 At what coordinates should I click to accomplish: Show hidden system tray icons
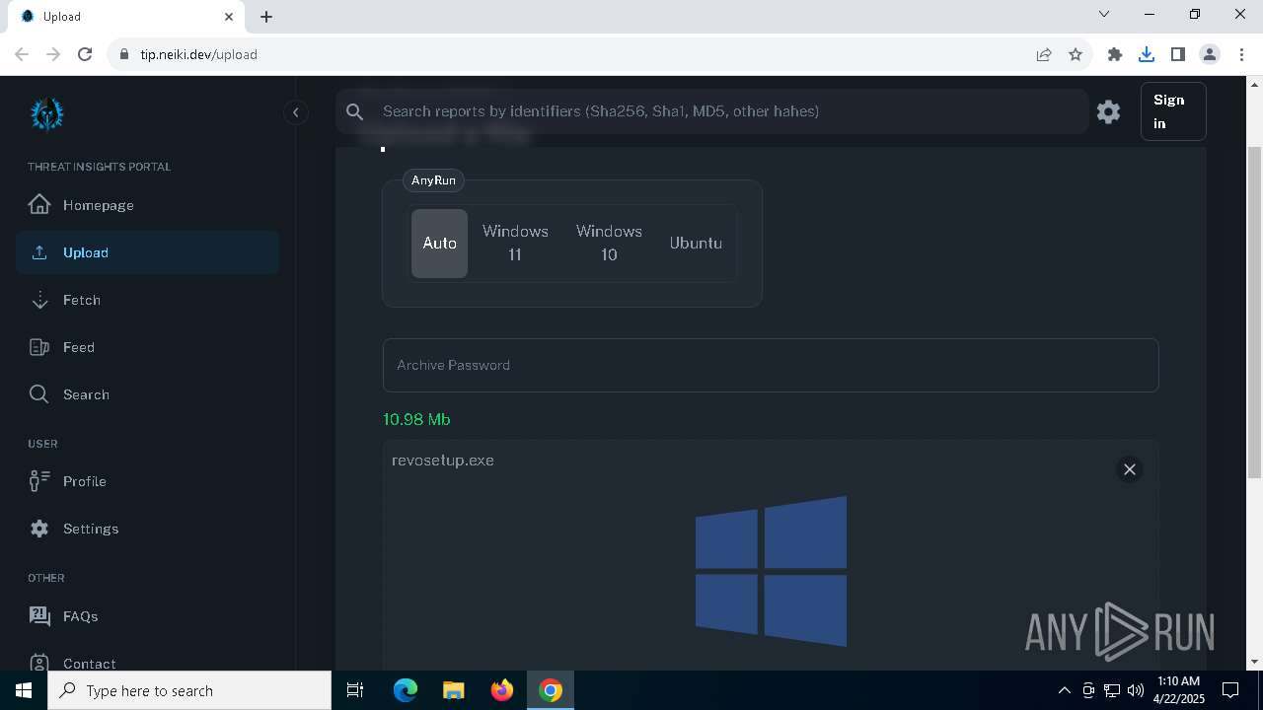(1064, 690)
